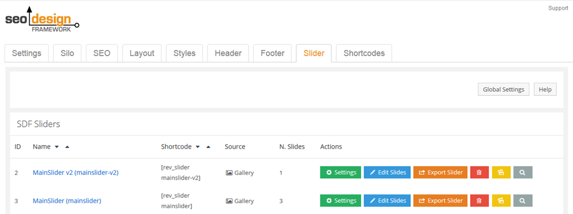Open the Support link at top right
Image resolution: width=573 pixels, height=214 pixels.
tap(558, 8)
